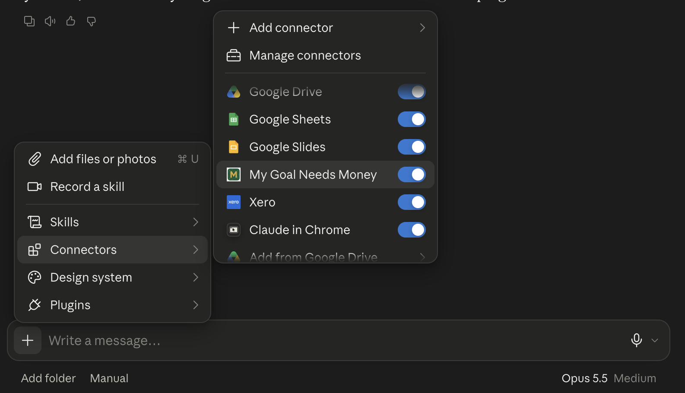Expand the Plugins submenu arrow
Viewport: 685px width, 393px height.
pos(196,305)
